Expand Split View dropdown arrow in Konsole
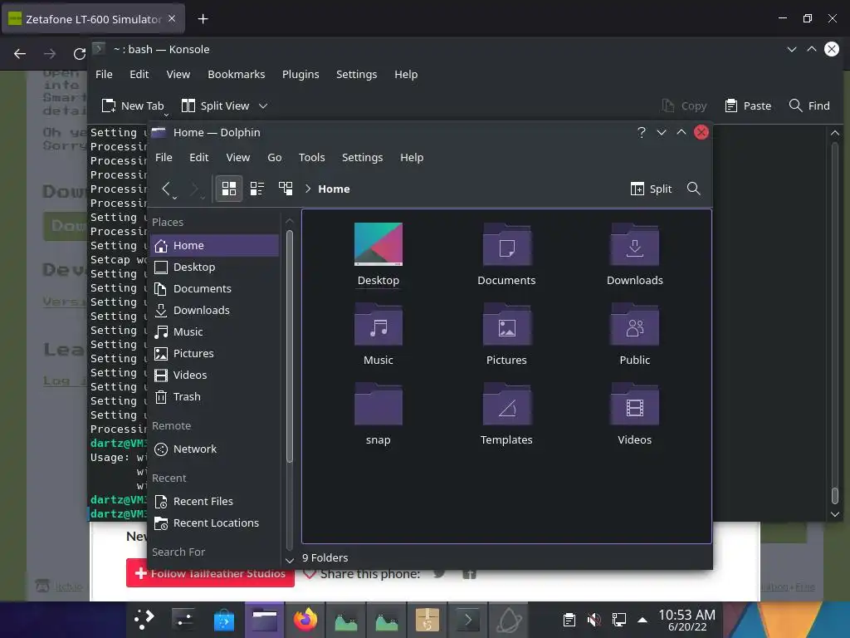The width and height of the screenshot is (850, 638). pyautogui.click(x=263, y=106)
